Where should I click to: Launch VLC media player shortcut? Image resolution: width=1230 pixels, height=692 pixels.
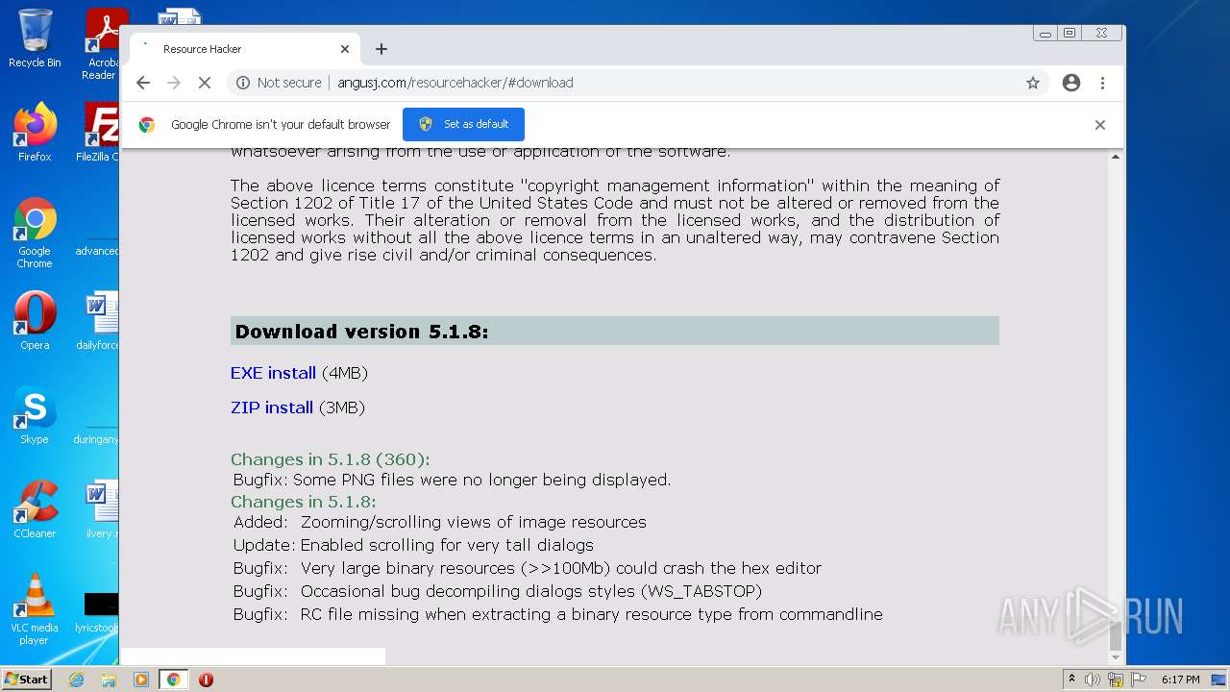click(x=35, y=609)
